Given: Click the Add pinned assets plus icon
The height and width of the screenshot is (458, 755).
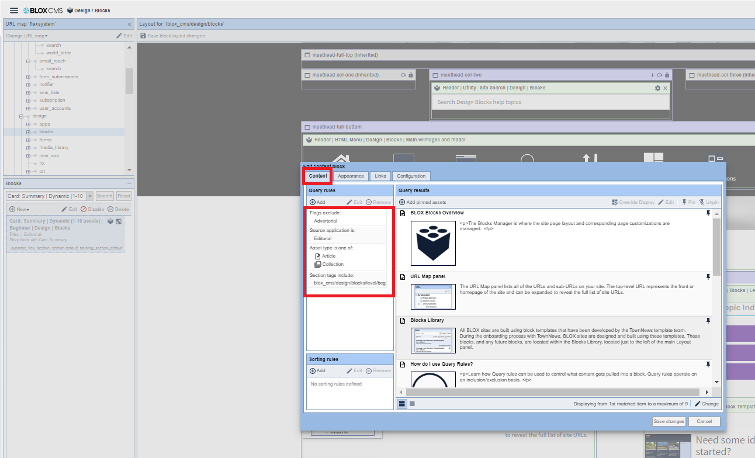Looking at the screenshot, I should (402, 202).
